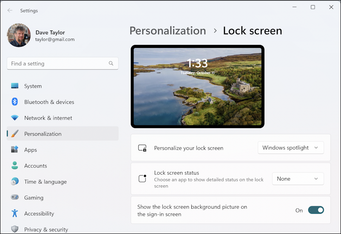Screen dimensions: 341x234
Task: Click the Time & language globe icon
Action: pyautogui.click(x=15, y=181)
